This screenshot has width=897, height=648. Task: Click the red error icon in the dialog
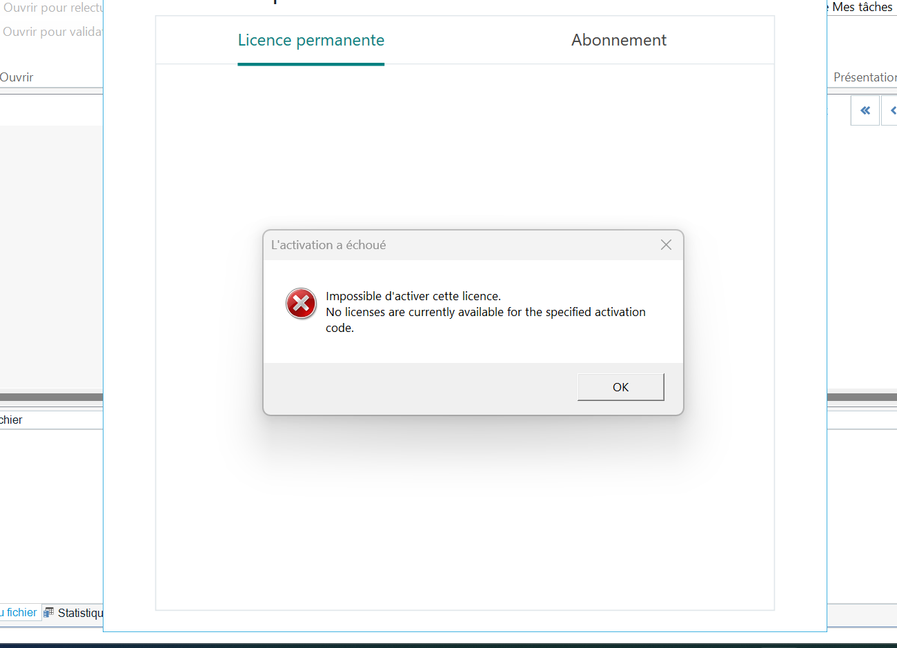point(301,304)
